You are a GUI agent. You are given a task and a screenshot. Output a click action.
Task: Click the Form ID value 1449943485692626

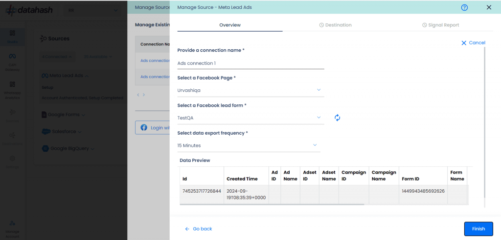[423, 191]
